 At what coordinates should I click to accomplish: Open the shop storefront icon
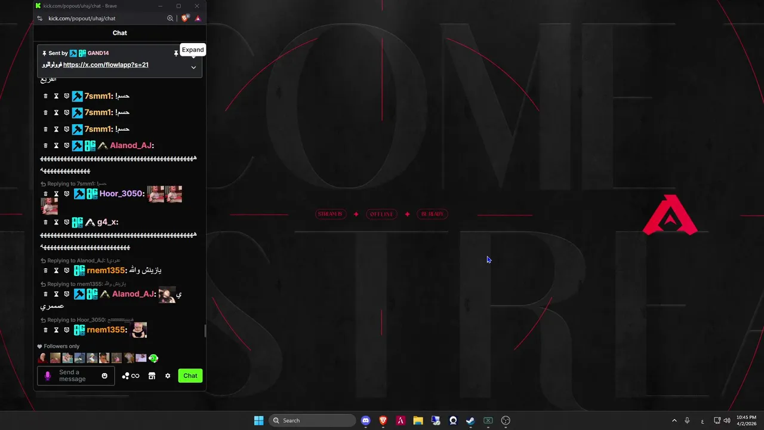(x=152, y=376)
